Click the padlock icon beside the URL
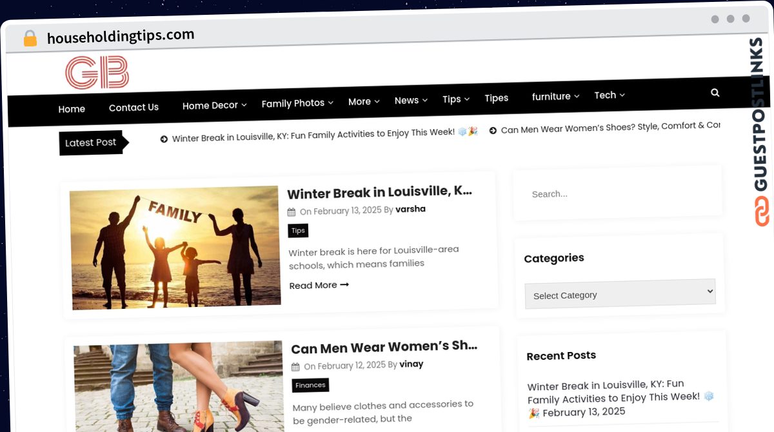774x432 pixels. pyautogui.click(x=30, y=39)
